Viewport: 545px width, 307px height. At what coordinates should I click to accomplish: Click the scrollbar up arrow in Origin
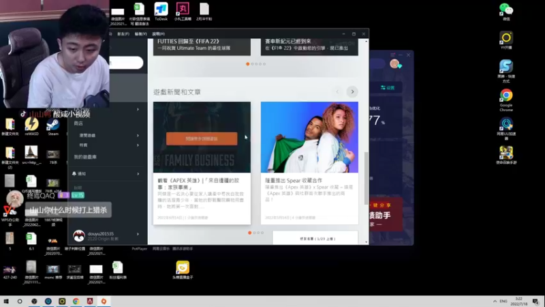pyautogui.click(x=366, y=42)
